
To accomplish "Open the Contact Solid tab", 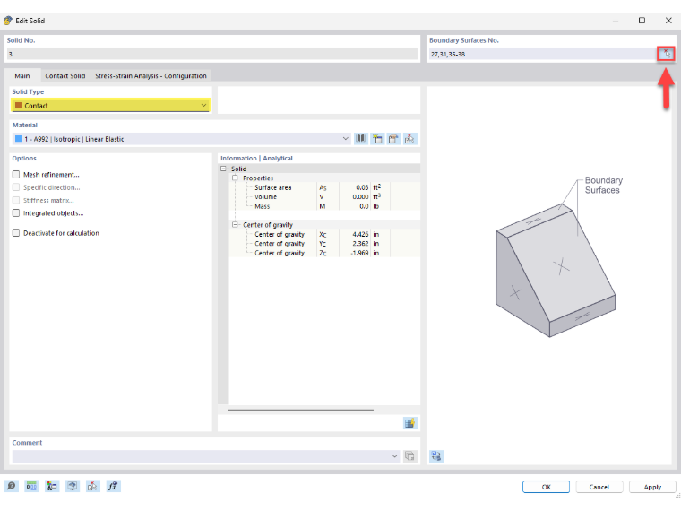I will (x=65, y=75).
